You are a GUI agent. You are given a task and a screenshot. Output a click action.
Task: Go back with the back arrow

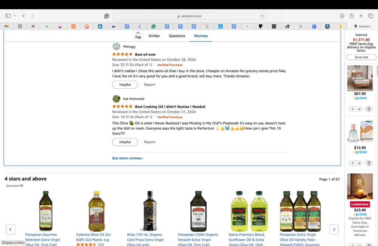tap(24, 16)
